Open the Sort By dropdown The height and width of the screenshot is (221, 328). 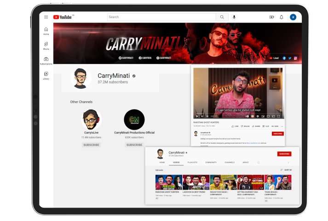286,170
